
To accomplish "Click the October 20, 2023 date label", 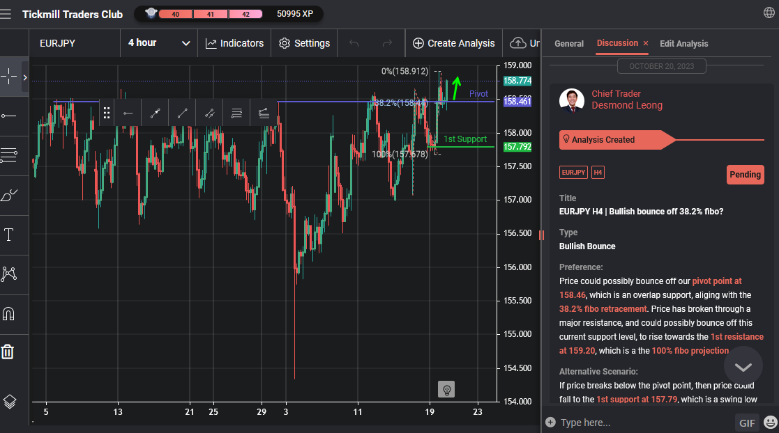I will coord(661,66).
